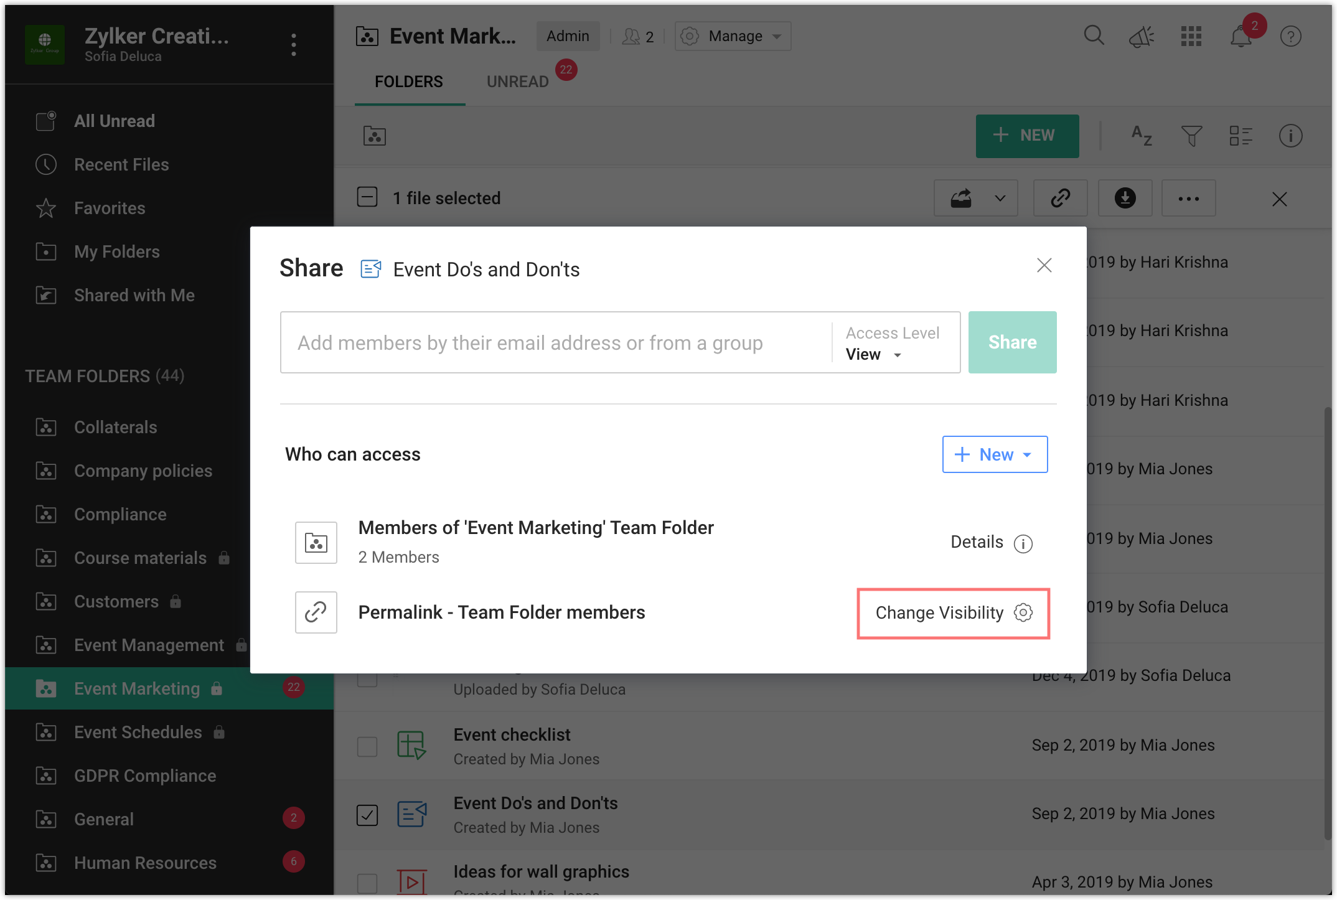Viewport: 1337px width, 900px height.
Task: Click the announcements megaphone icon
Action: coord(1142,37)
